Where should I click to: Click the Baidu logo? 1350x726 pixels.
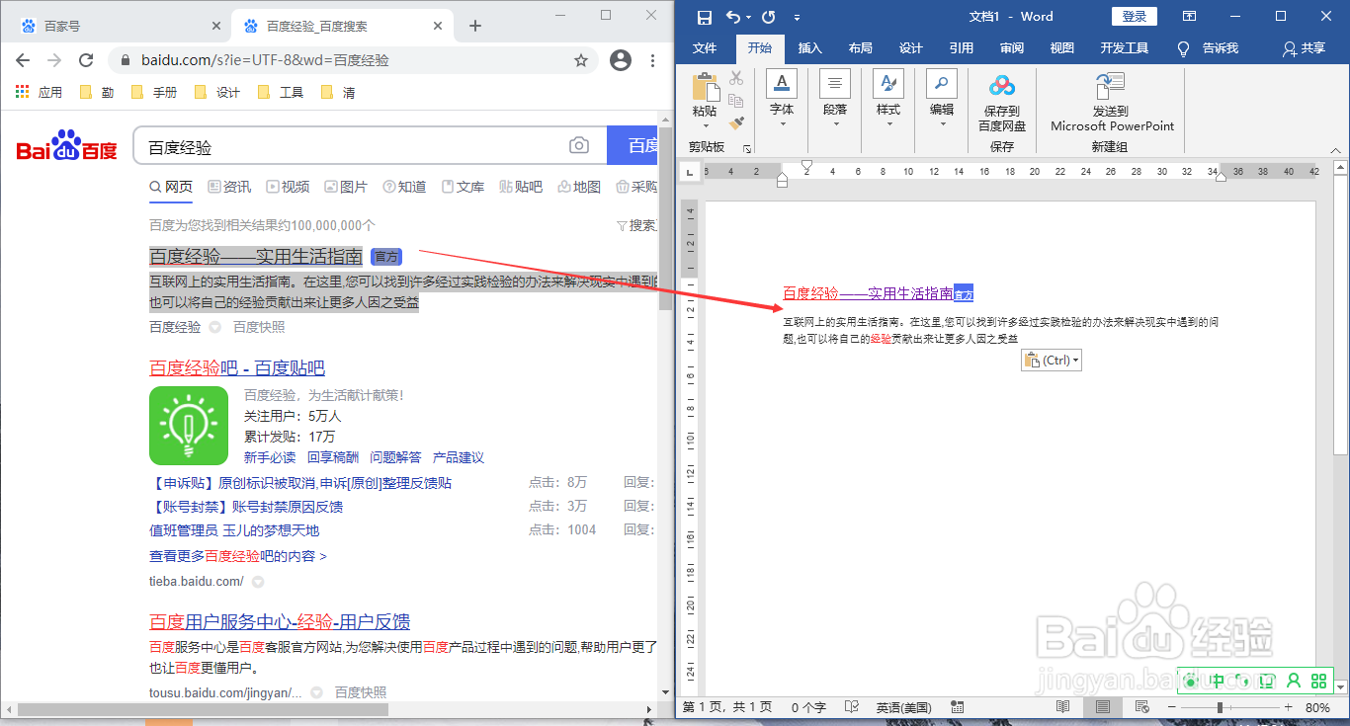point(67,146)
